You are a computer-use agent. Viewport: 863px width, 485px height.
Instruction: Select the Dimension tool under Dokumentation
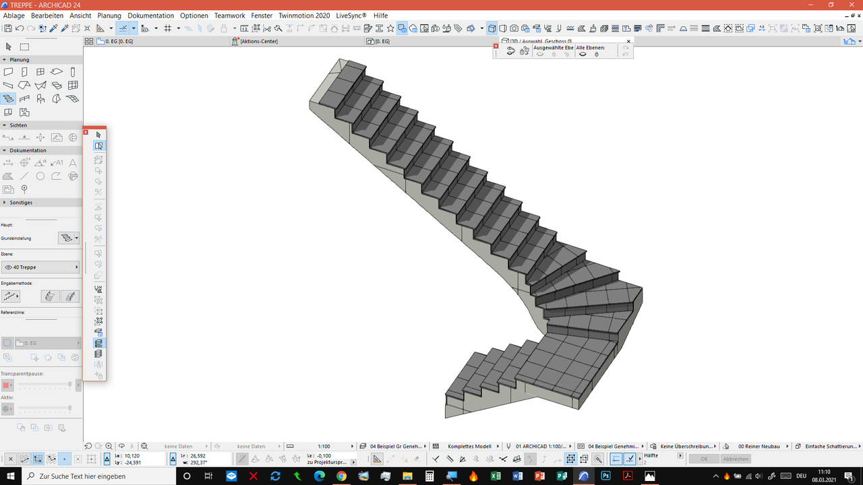coord(8,163)
